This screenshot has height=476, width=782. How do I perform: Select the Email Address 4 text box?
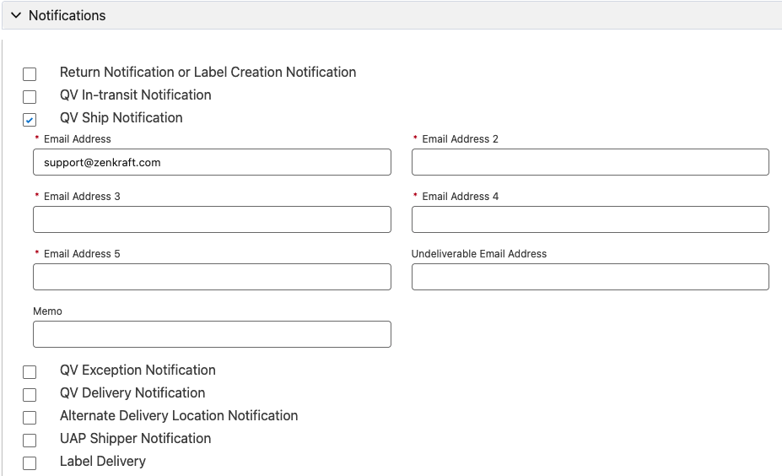[x=590, y=219]
